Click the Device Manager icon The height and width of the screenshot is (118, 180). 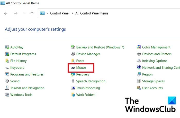coord(73,54)
